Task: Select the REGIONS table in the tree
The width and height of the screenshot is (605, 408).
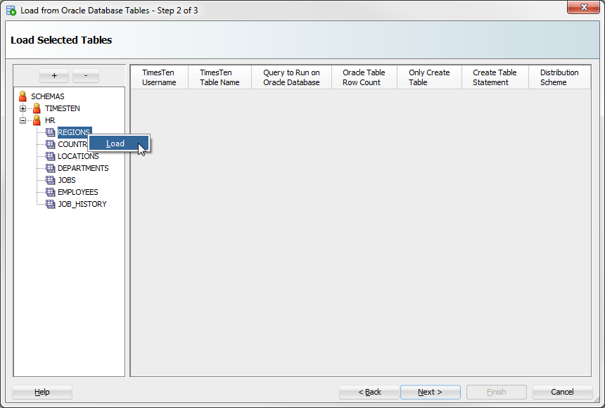Action: [74, 132]
